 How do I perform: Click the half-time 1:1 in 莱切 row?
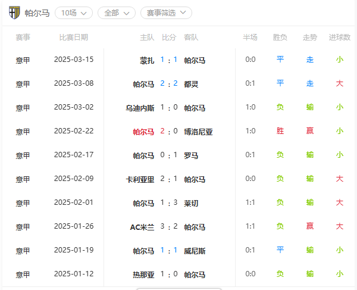click(250, 202)
